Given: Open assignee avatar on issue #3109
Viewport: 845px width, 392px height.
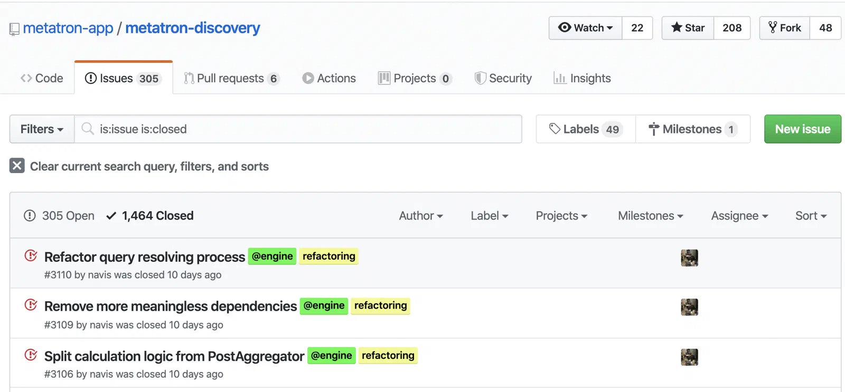Looking at the screenshot, I should coord(689,307).
